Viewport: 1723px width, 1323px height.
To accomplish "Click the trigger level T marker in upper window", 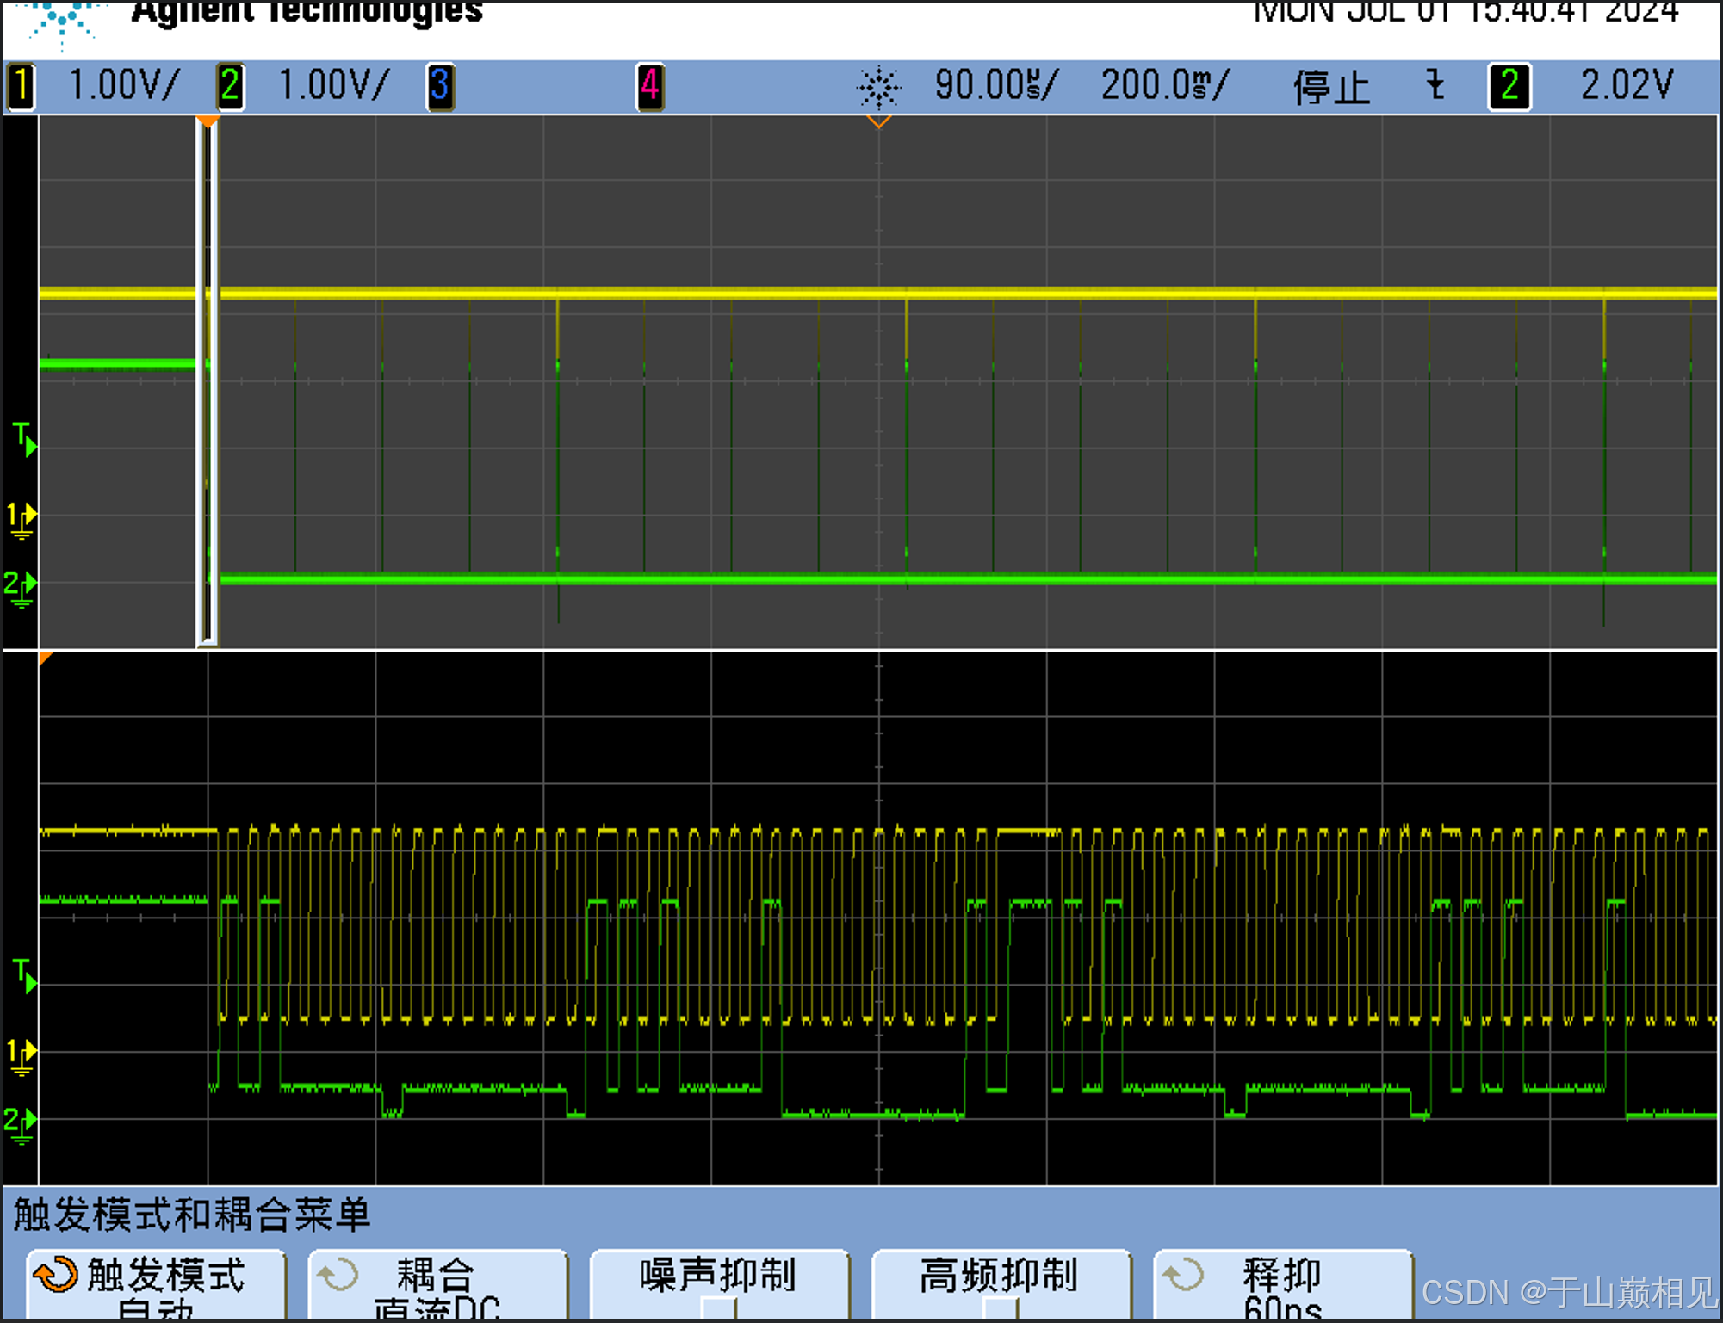I will [25, 438].
